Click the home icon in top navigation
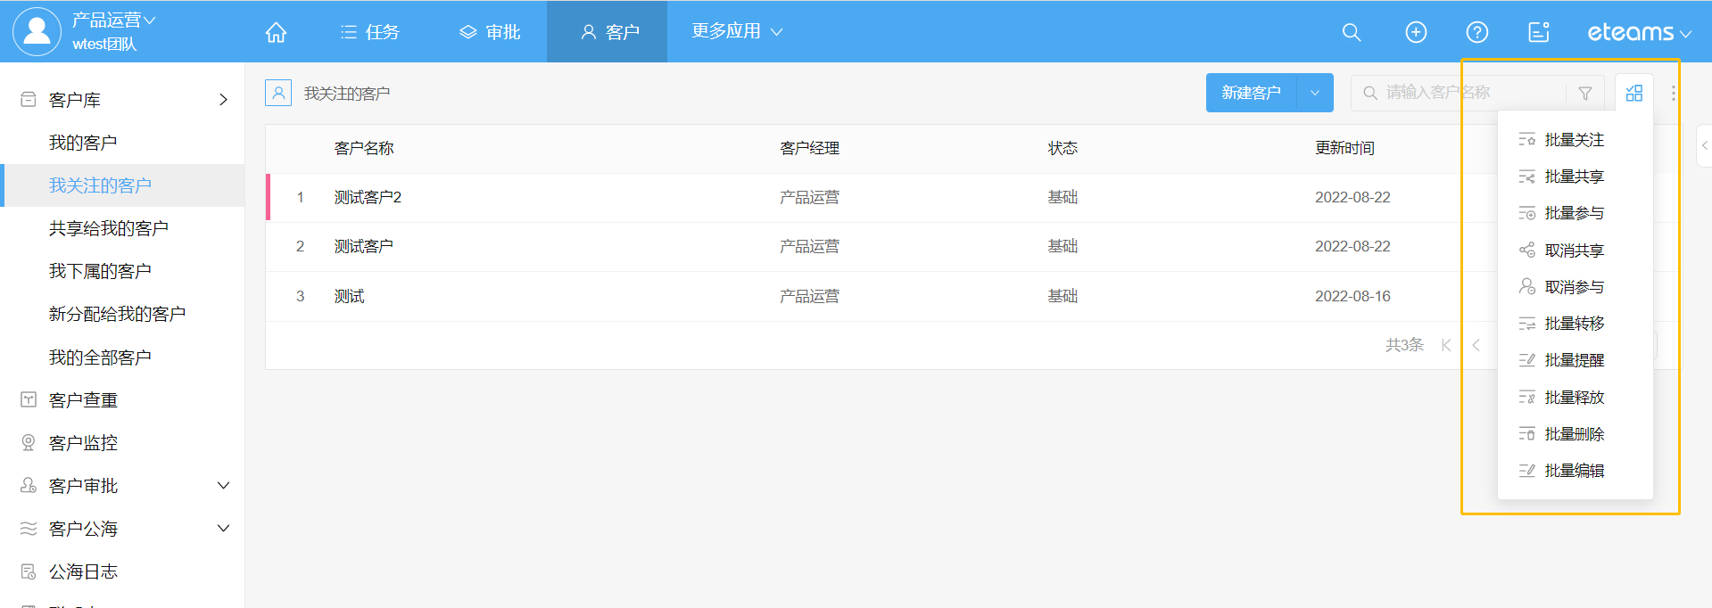 click(x=276, y=32)
